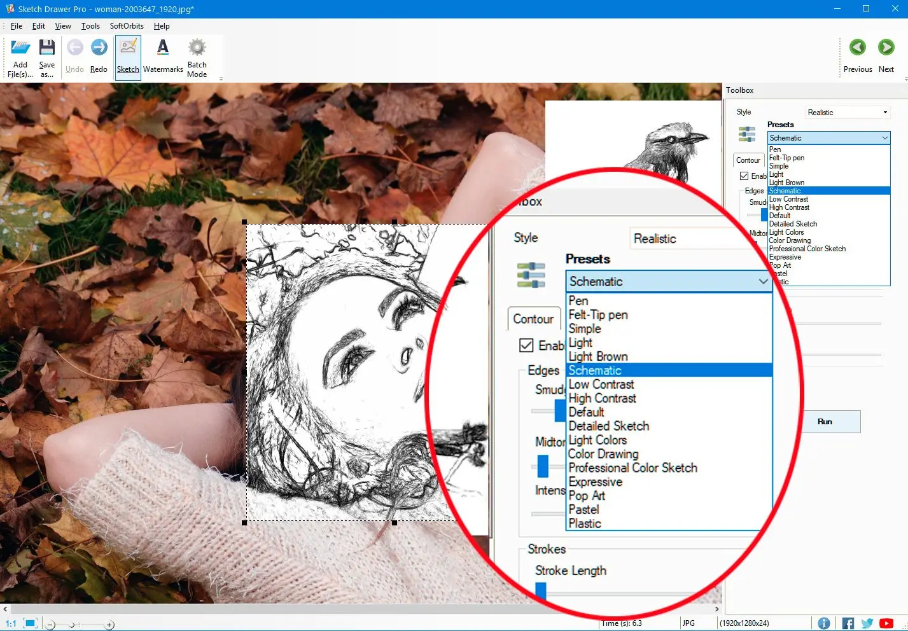Switch to the Contour tab
The width and height of the screenshot is (908, 631).
pyautogui.click(x=748, y=160)
